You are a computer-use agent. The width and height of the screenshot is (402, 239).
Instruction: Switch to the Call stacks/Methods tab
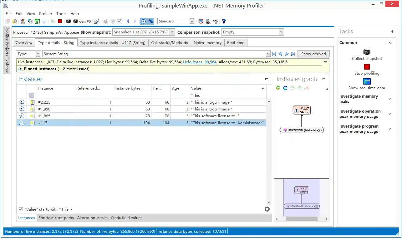coord(170,43)
